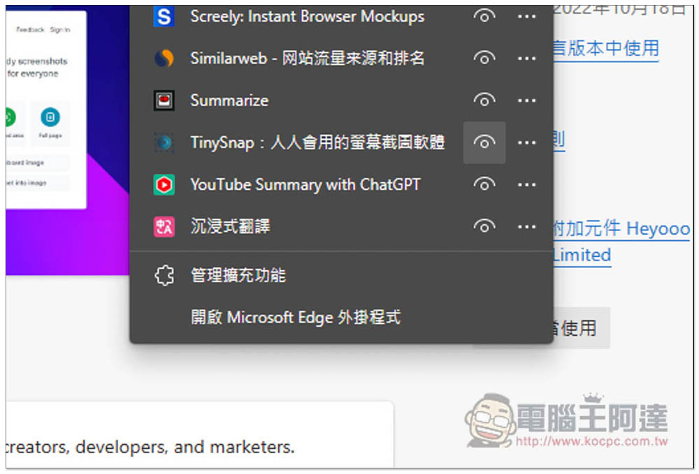Click the Full page icon in the preview
The image size is (699, 474).
tap(50, 117)
